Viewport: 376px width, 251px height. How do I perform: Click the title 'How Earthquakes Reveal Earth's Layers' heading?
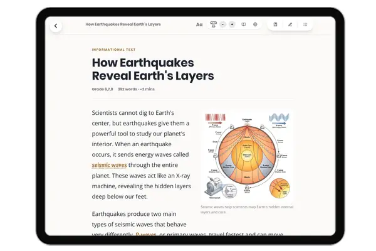[x=153, y=69]
